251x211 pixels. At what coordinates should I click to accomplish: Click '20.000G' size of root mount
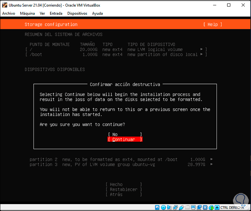[89, 50]
